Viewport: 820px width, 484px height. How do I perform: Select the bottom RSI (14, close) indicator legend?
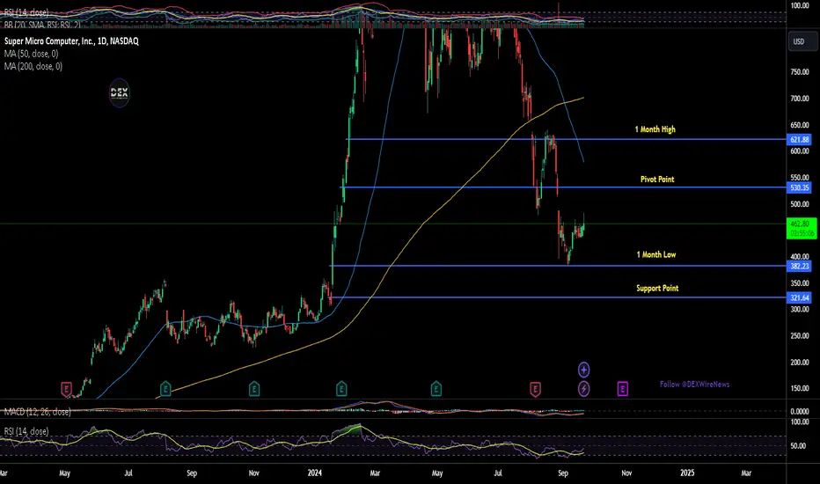(26, 431)
